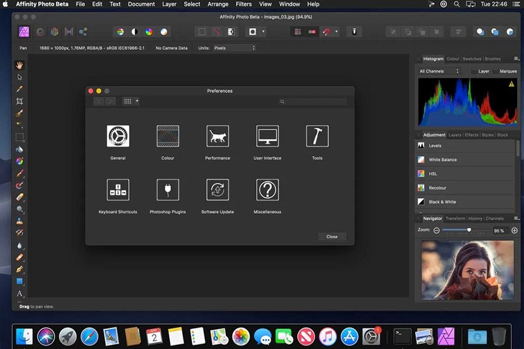The image size is (524, 349).
Task: Toggle snapping magnet icon
Action: click(x=326, y=32)
